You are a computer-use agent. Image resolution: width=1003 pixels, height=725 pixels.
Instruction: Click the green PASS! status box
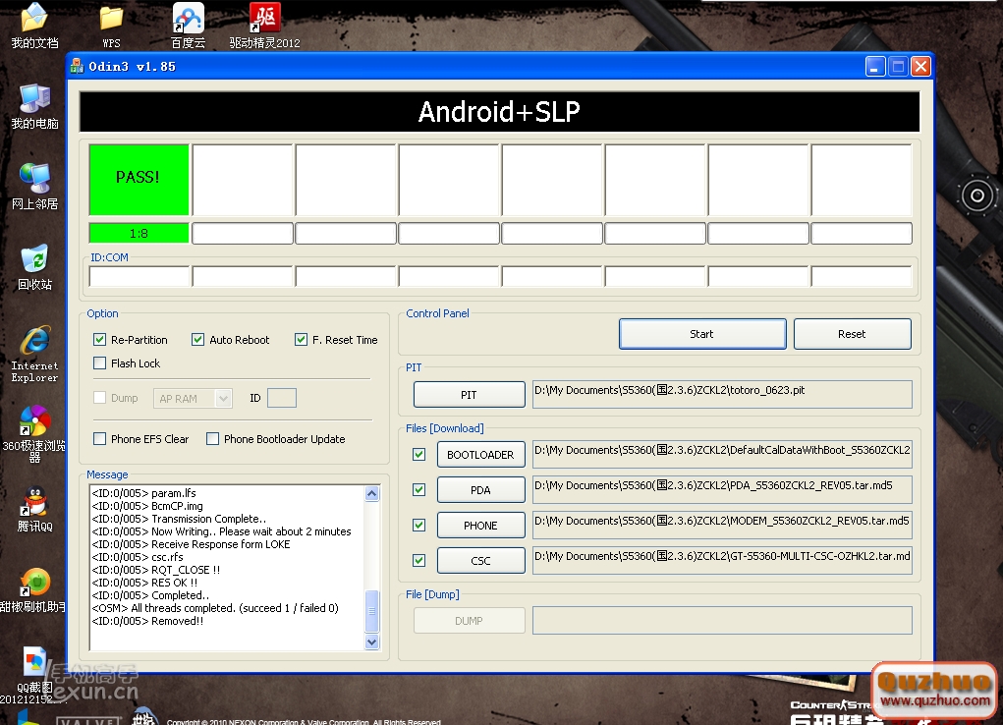[139, 178]
